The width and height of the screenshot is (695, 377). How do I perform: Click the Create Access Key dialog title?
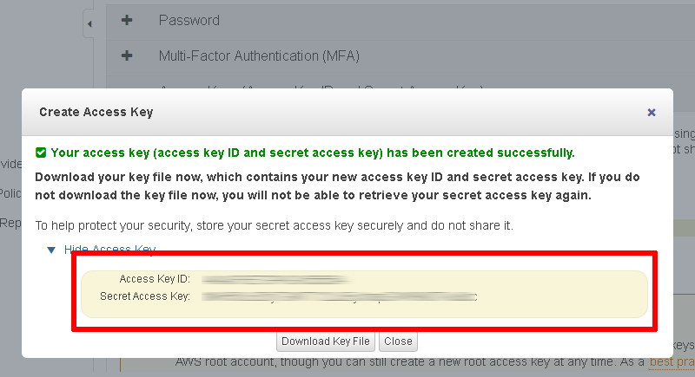tap(96, 113)
